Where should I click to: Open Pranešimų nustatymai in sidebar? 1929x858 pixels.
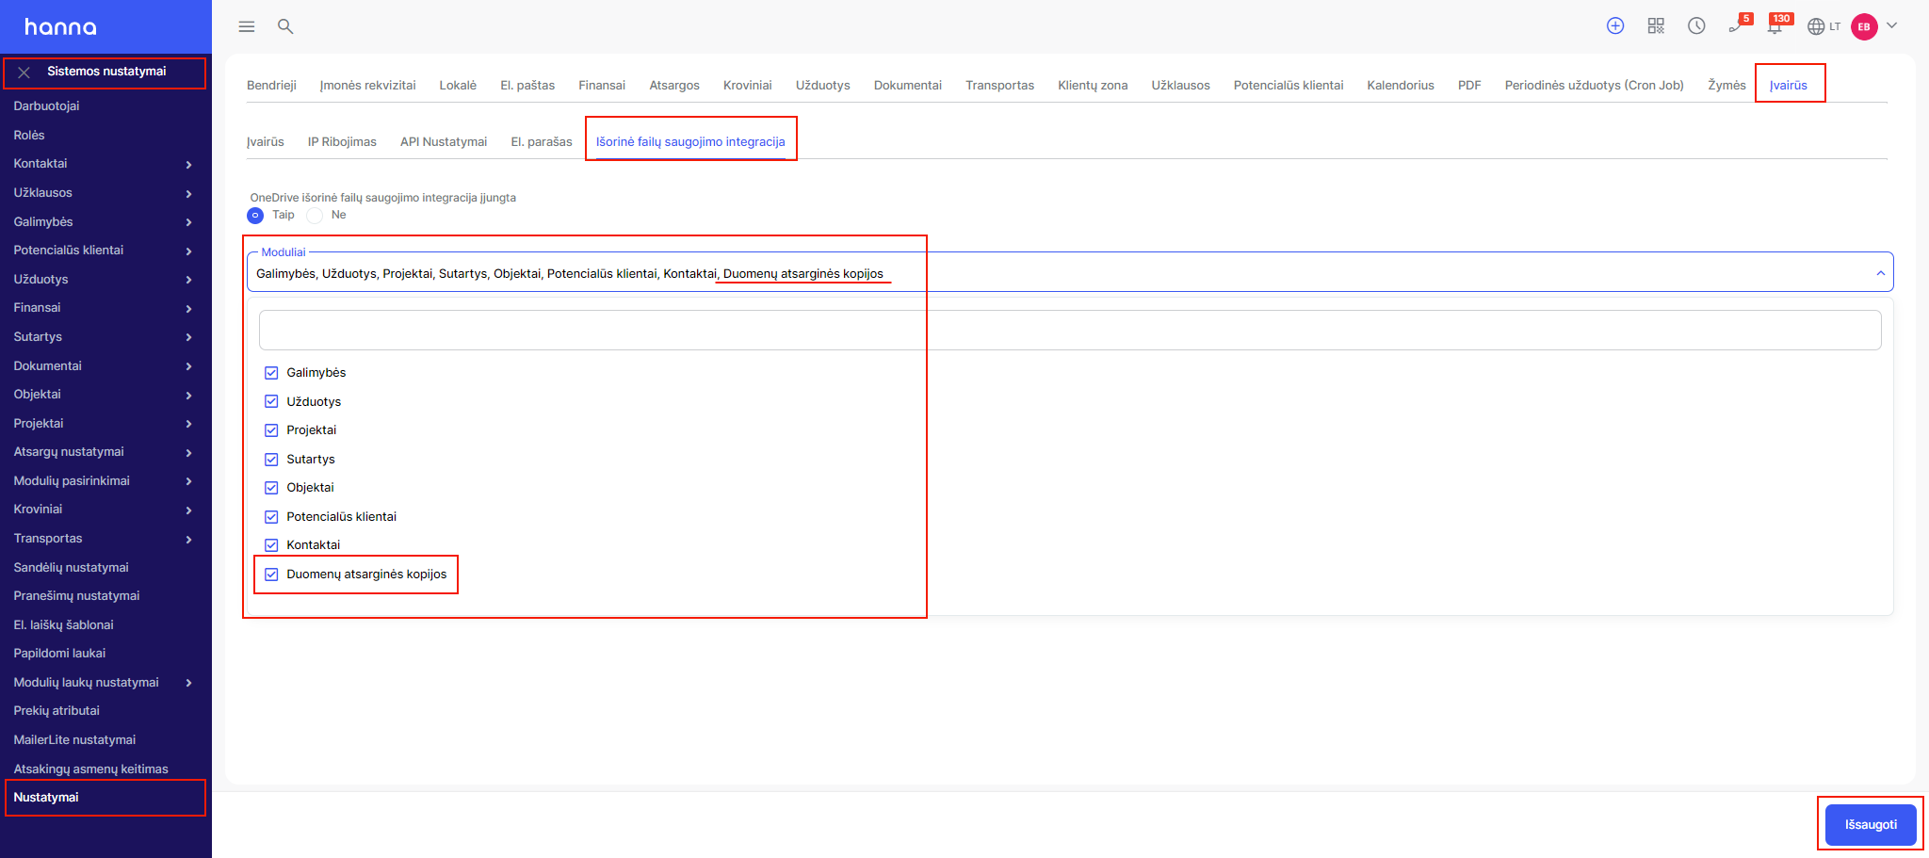pyautogui.click(x=76, y=596)
